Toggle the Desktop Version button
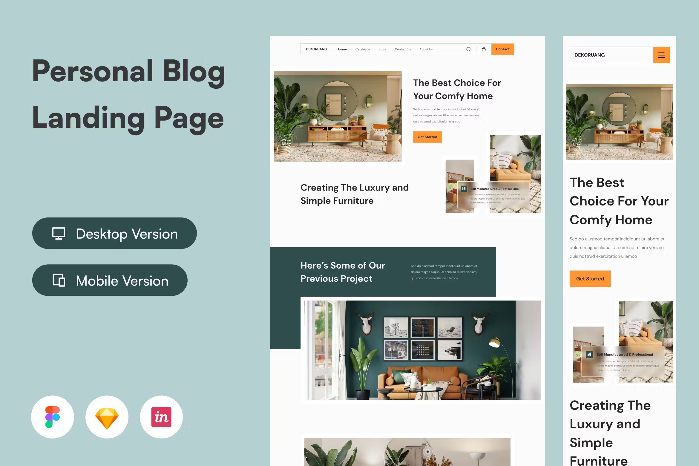The image size is (699, 466). (114, 233)
